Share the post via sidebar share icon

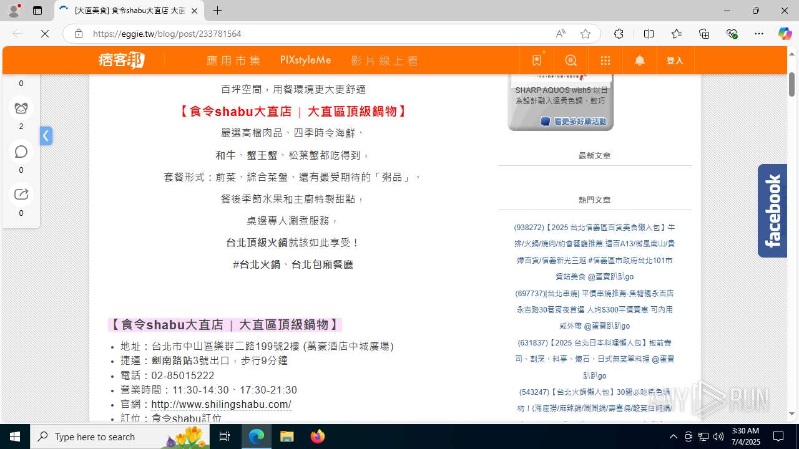pos(21,194)
